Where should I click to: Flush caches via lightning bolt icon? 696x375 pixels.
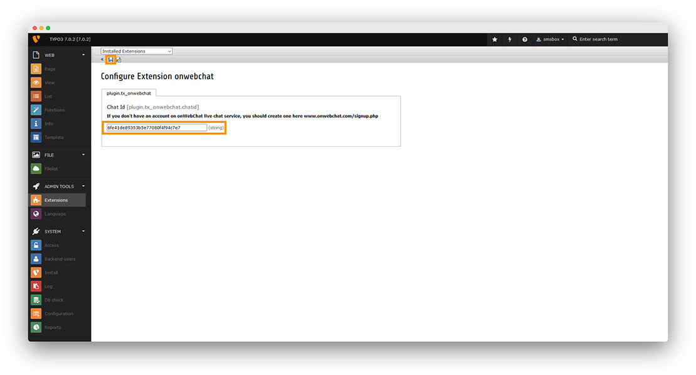[x=509, y=39]
